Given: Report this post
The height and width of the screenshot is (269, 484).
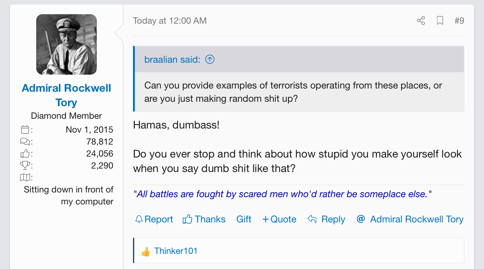Looking at the screenshot, I should click(154, 219).
